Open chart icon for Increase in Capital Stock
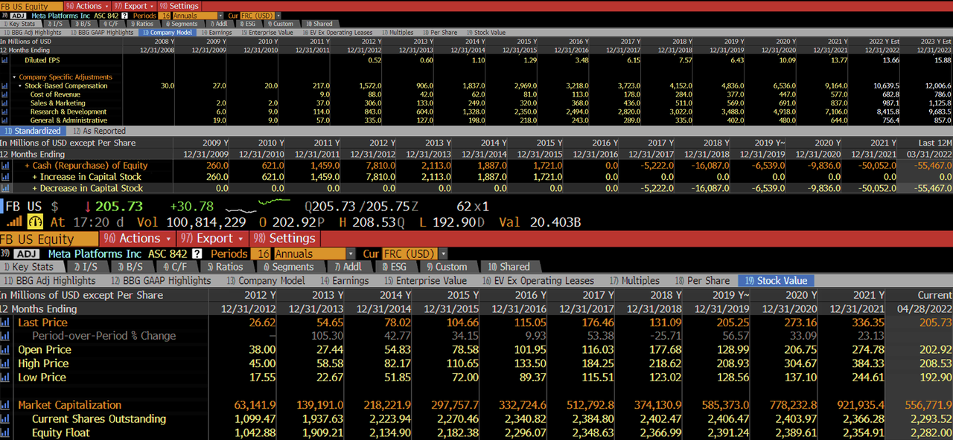 click(5, 177)
